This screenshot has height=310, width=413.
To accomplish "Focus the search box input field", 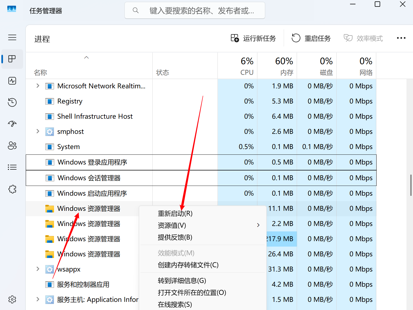I will tap(195, 11).
